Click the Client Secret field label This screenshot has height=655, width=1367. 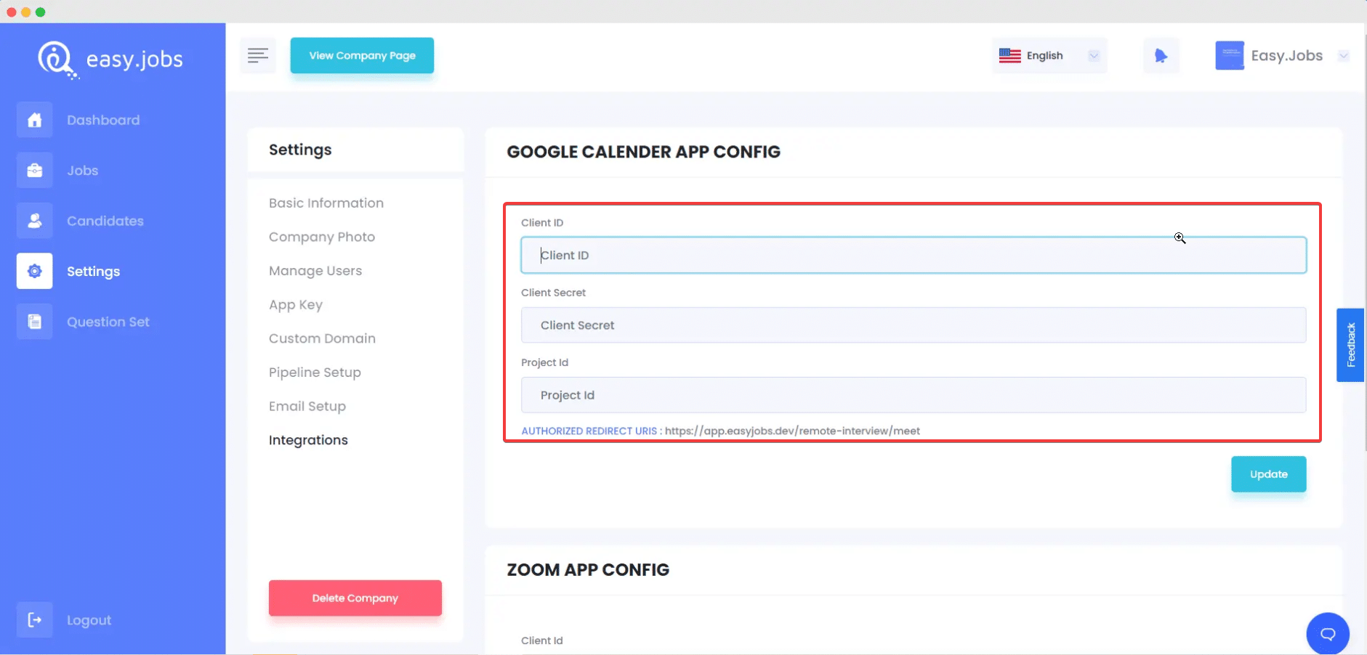553,293
